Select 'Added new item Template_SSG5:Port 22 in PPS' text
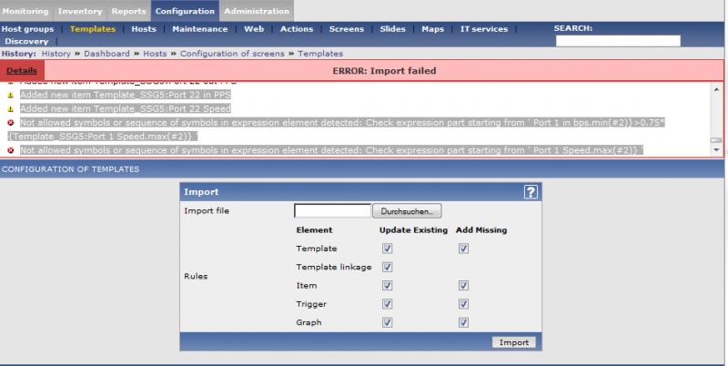The width and height of the screenshot is (728, 366). (126, 96)
